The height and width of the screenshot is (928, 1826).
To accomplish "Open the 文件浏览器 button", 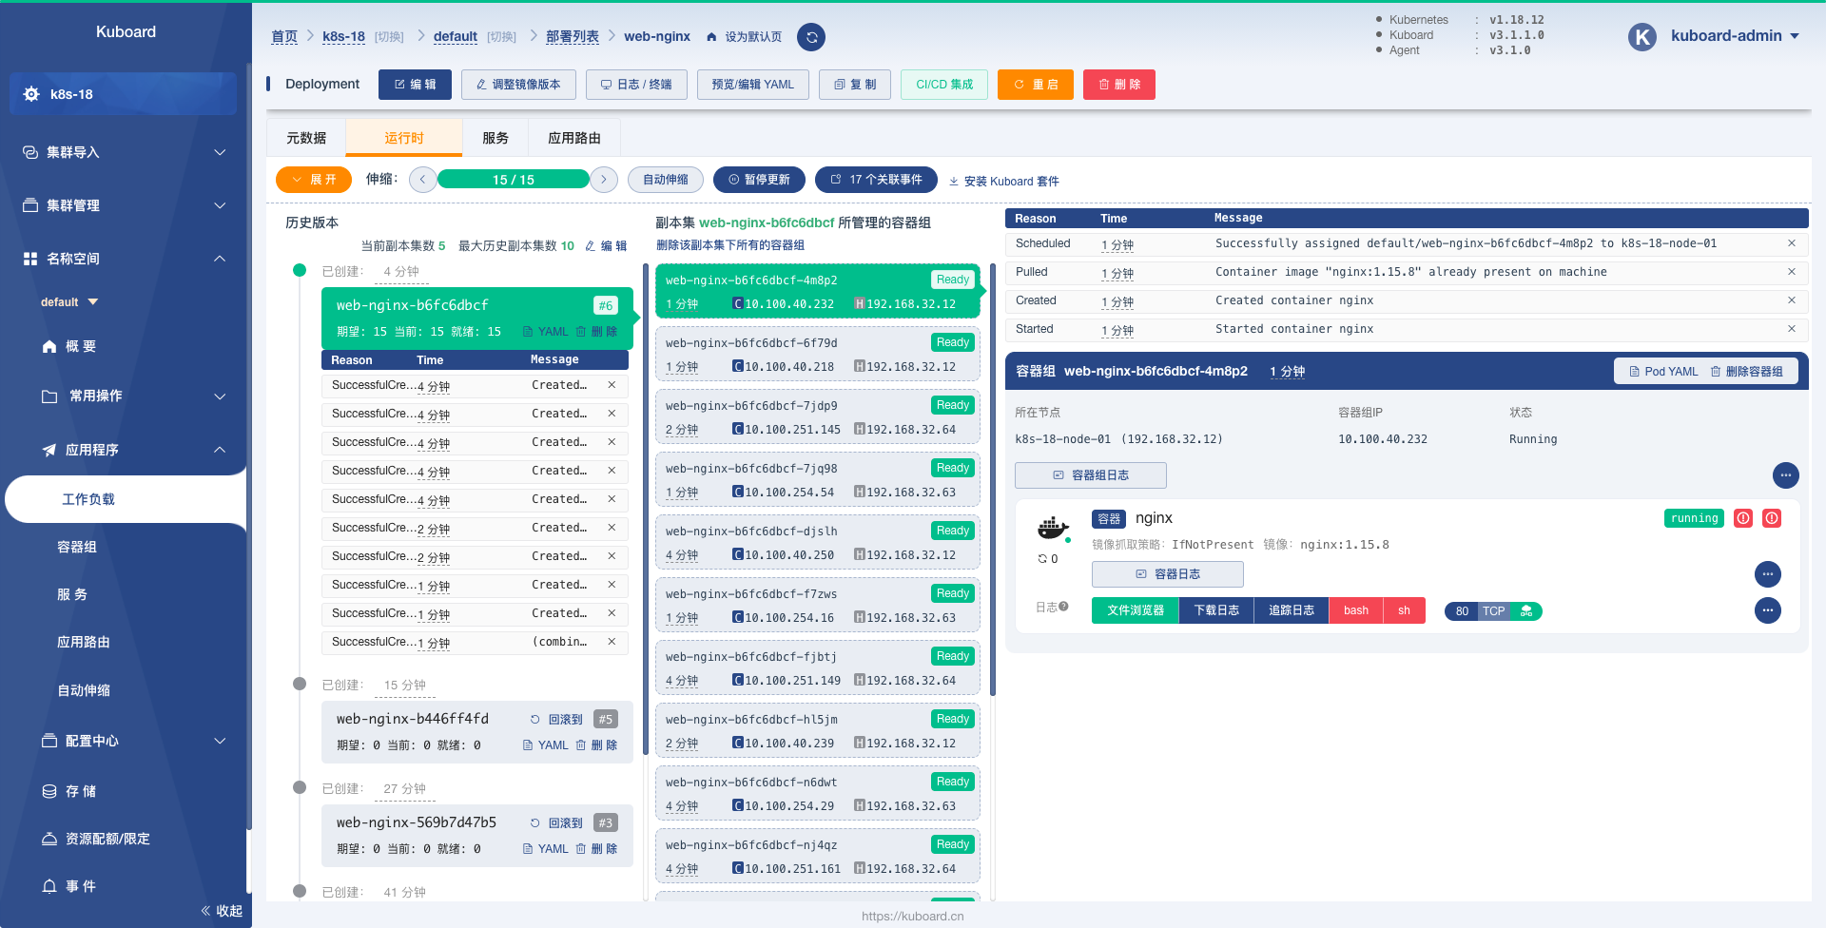I will (x=1136, y=610).
